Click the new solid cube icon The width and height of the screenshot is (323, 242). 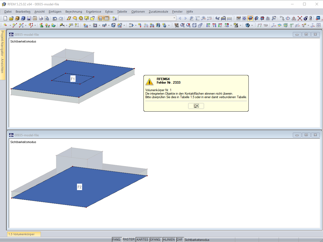coord(113,25)
